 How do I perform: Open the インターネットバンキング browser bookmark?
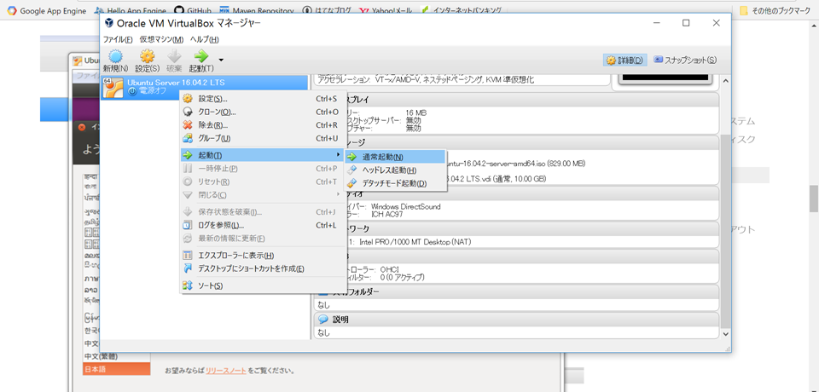coord(462,10)
